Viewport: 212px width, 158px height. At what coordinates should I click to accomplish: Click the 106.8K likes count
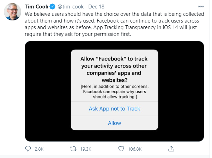pos(135,149)
